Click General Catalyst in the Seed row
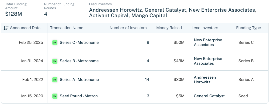The height and width of the screenshot is (106, 270). tap(209, 96)
